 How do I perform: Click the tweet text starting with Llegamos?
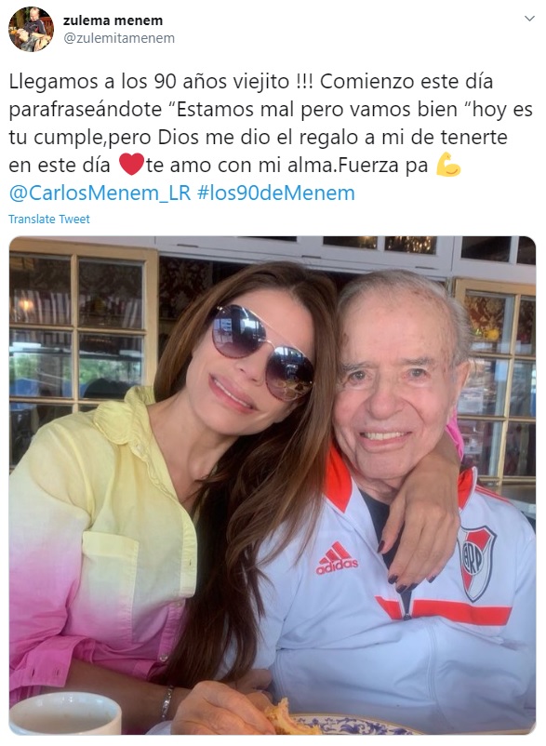click(x=271, y=137)
